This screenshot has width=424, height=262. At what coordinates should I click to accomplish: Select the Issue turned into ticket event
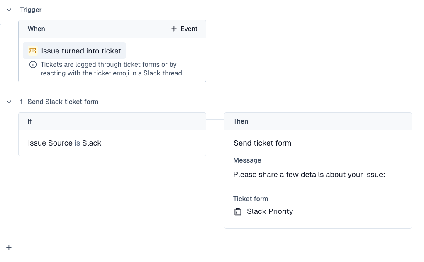click(81, 51)
